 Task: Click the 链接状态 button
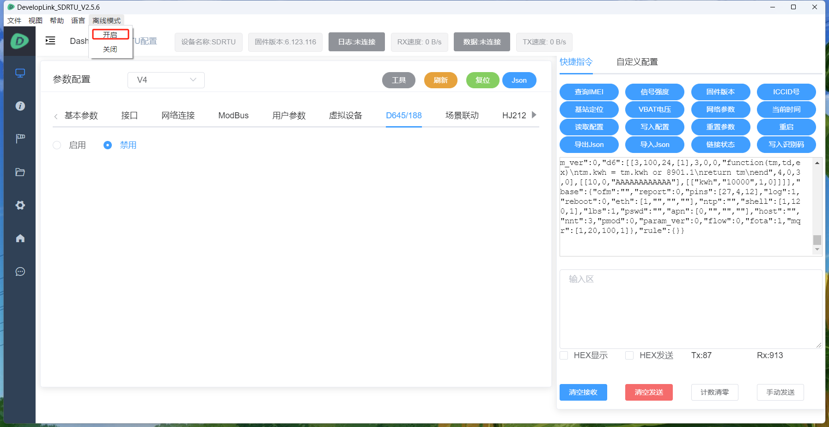click(x=721, y=145)
